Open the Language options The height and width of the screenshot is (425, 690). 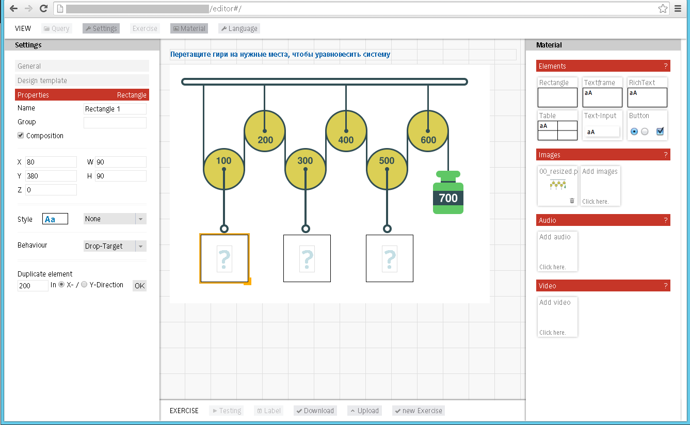click(x=239, y=28)
